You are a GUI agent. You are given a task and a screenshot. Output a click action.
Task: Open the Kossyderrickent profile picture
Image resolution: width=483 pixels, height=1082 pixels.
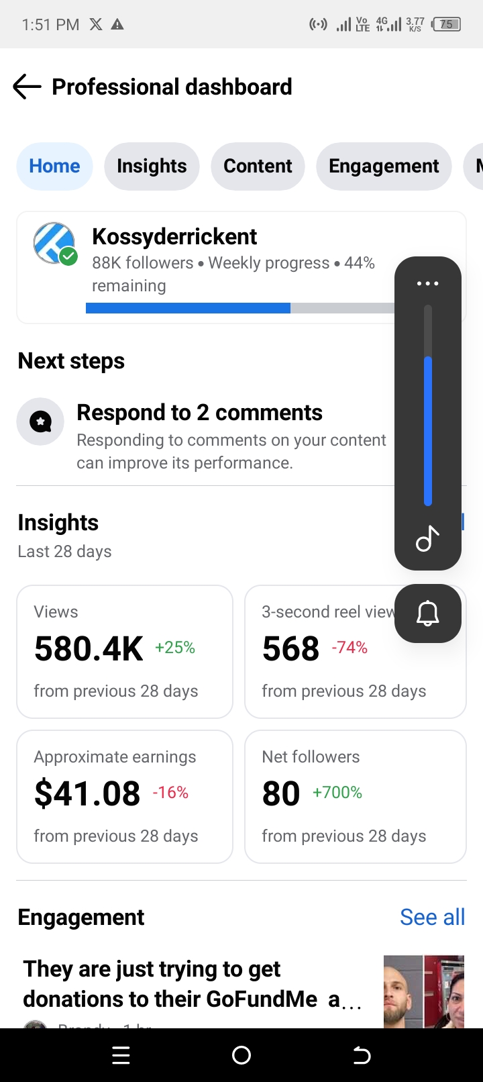(x=55, y=243)
